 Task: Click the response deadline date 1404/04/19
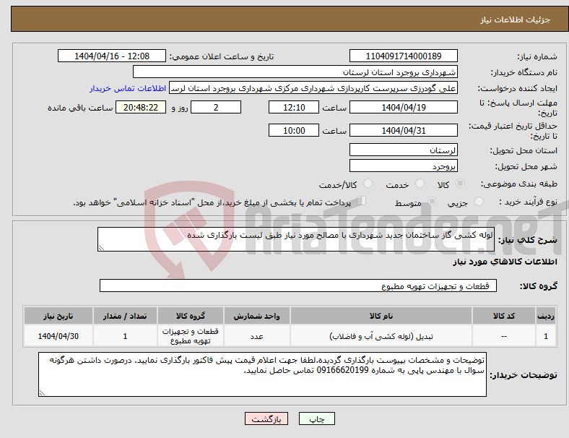point(403,108)
